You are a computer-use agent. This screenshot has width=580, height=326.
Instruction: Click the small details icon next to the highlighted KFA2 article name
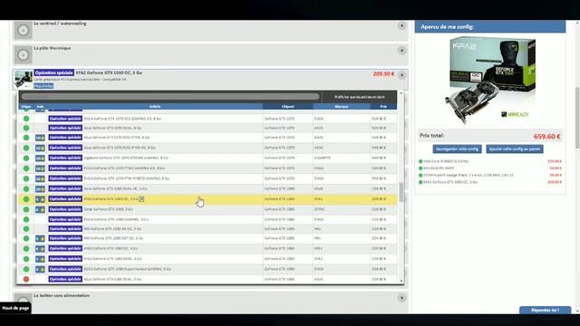coord(141,199)
